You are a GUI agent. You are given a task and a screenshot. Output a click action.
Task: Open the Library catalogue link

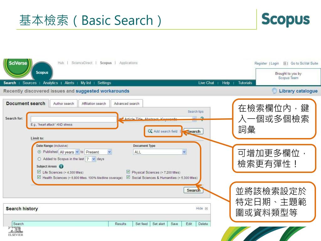298,91
